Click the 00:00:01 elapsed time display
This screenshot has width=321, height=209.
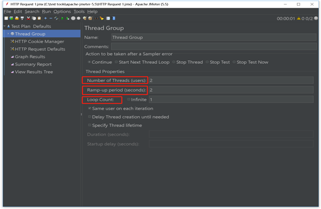[x=286, y=18]
